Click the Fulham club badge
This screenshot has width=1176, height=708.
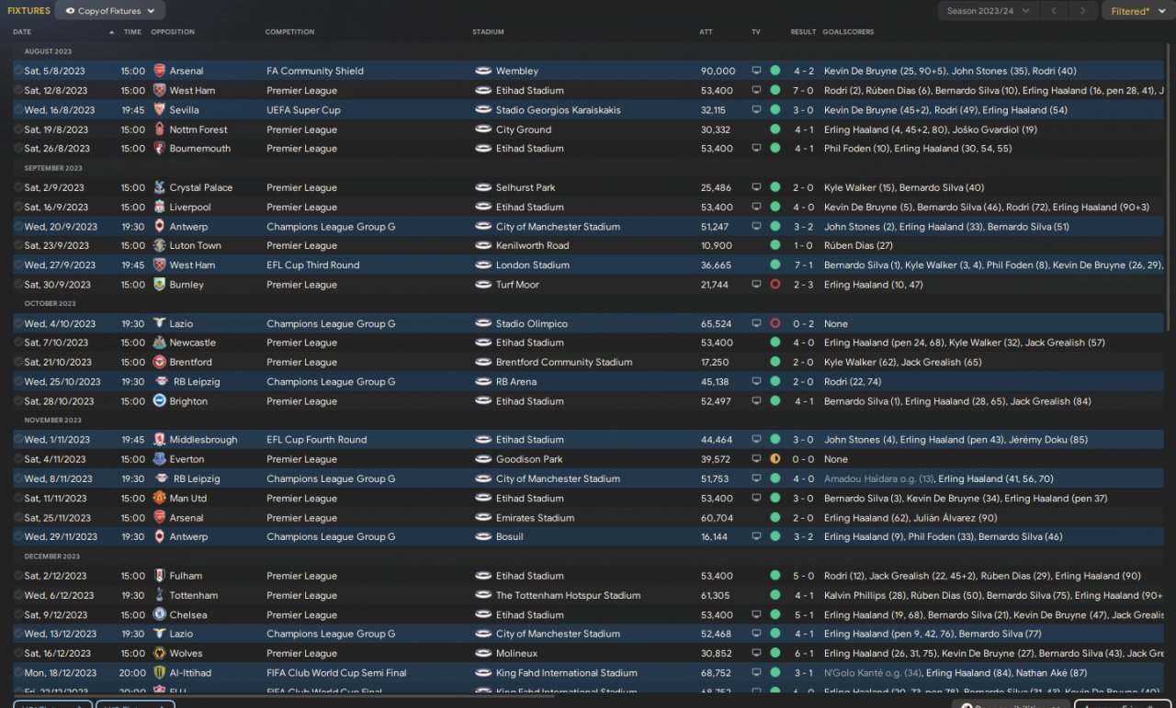tap(160, 576)
